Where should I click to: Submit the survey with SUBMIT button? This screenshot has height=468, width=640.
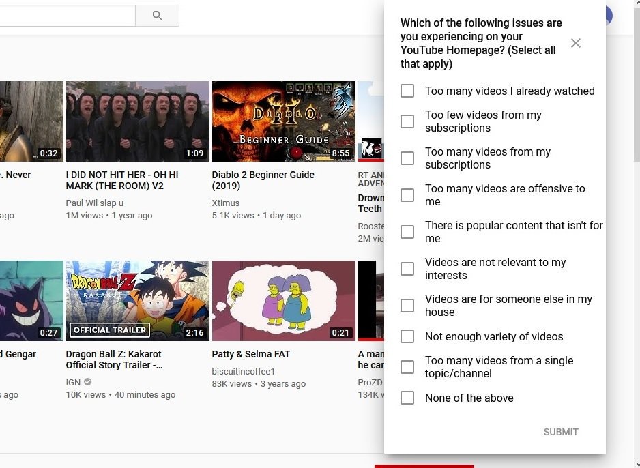pos(561,432)
